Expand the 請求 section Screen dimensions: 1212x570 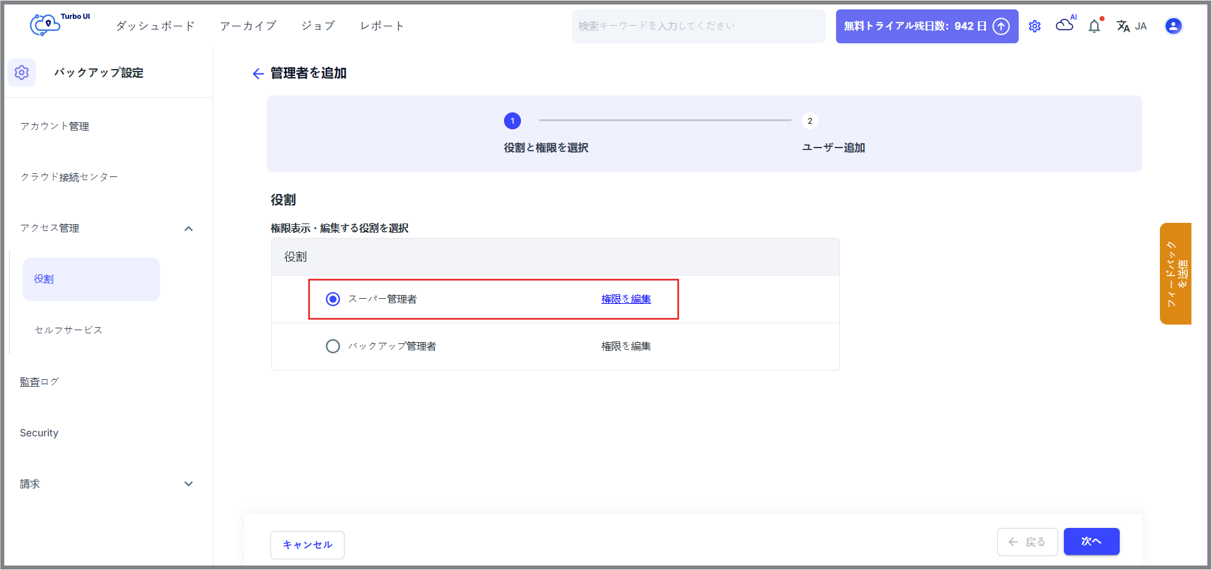[188, 484]
